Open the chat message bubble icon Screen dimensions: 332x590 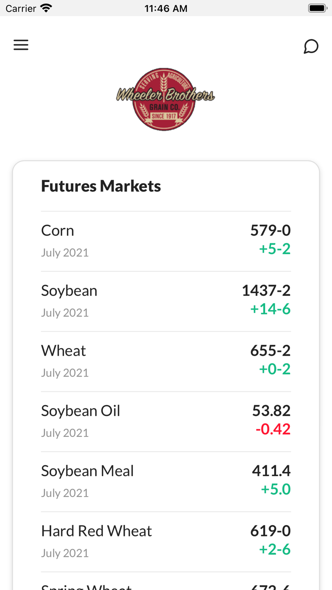[311, 46]
